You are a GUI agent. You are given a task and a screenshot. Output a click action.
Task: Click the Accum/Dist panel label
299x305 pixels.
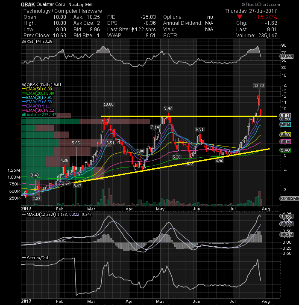click(x=38, y=257)
